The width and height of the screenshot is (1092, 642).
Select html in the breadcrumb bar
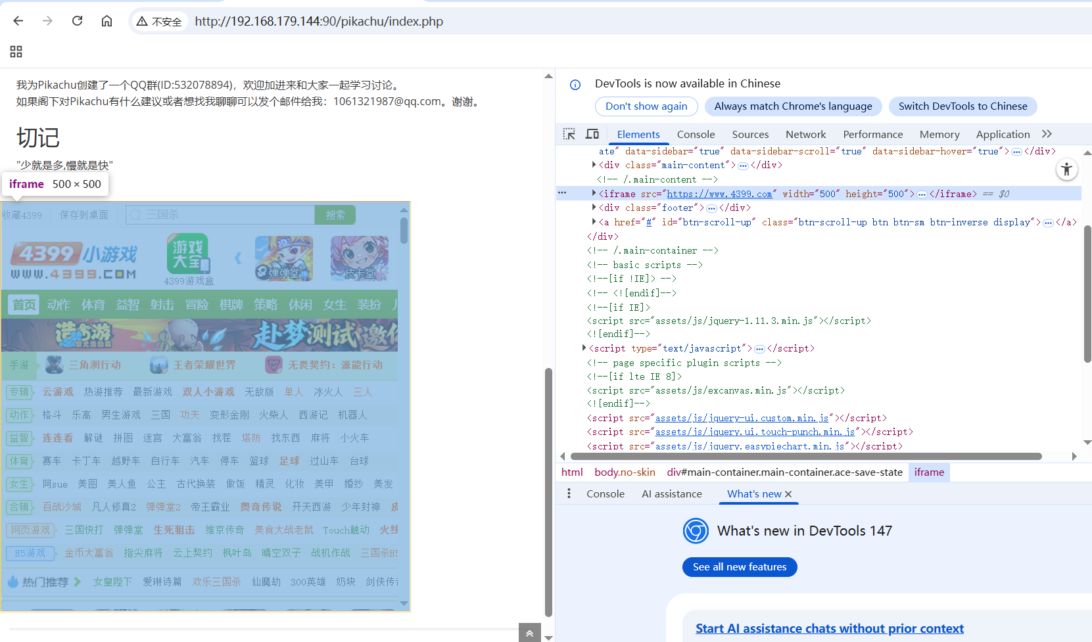click(572, 472)
